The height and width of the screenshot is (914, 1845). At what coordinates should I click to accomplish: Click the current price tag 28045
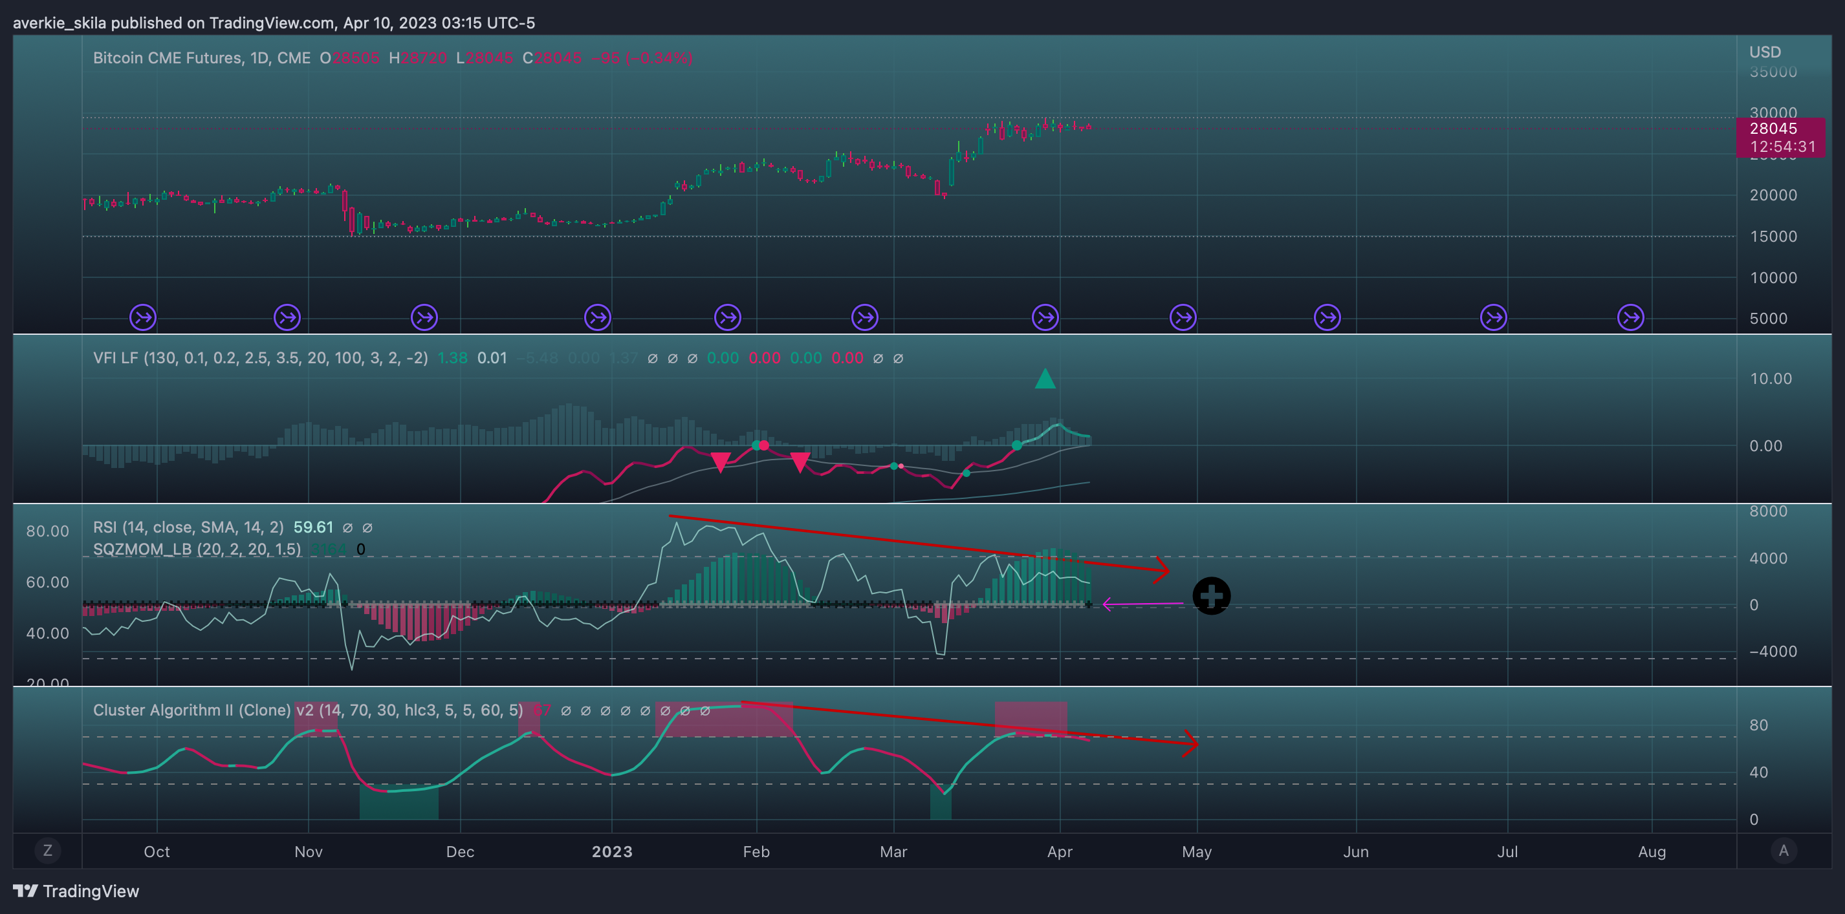tap(1773, 129)
